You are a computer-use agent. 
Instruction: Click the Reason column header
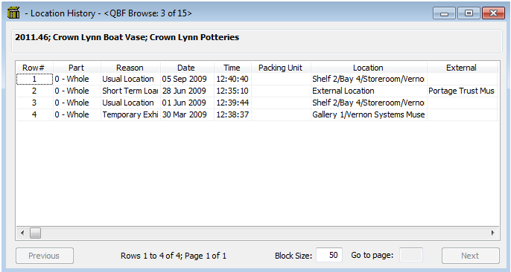(130, 68)
